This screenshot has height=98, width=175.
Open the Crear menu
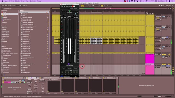coord(23,1)
